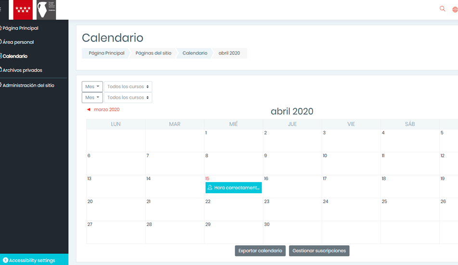
Task: Click Páginas del sitio breadcrumb
Action: pos(153,53)
